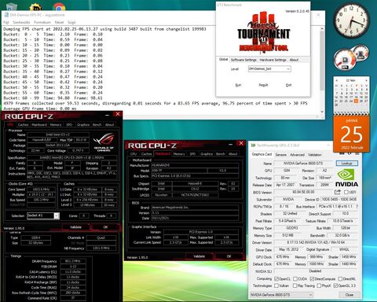Click the Notepad title bar document icon

tap(6, 15)
